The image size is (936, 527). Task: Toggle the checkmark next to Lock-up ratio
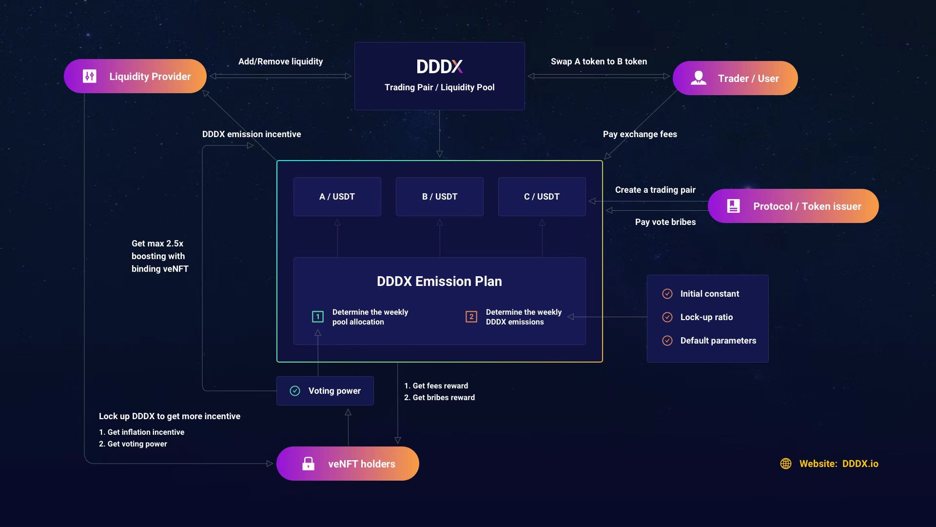click(x=668, y=317)
